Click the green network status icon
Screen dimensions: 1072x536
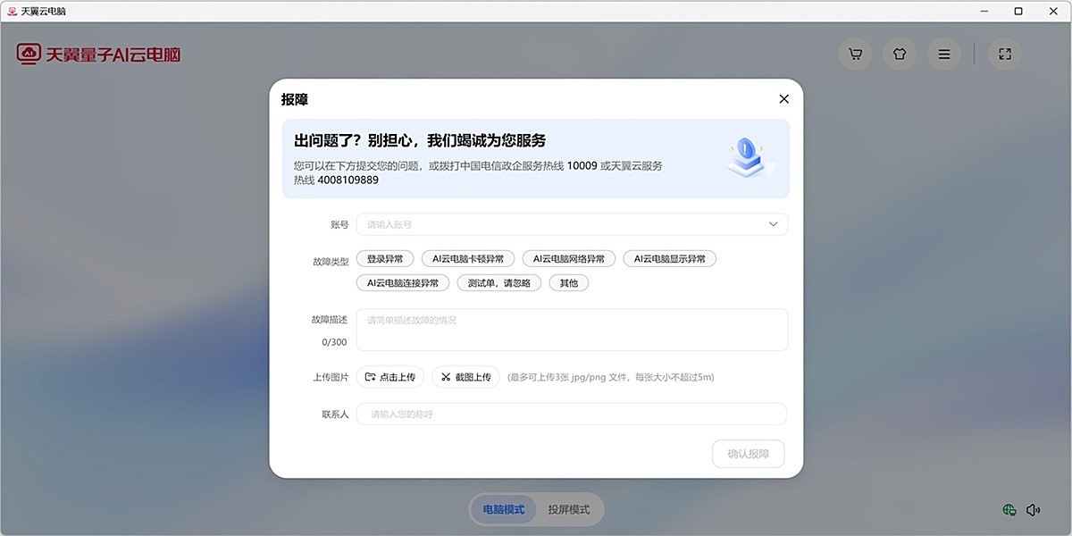[1008, 509]
